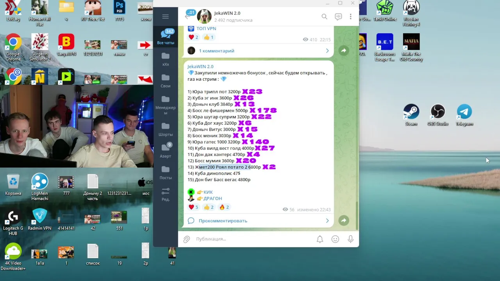Open the Telegram hamburger main menu
Image resolution: width=500 pixels, height=281 pixels.
click(x=165, y=16)
